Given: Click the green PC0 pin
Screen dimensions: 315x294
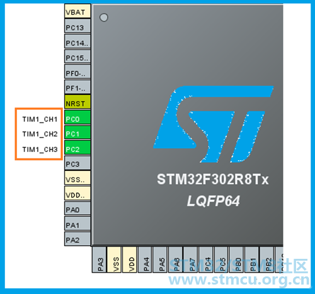Looking at the screenshot, I should (x=77, y=117).
